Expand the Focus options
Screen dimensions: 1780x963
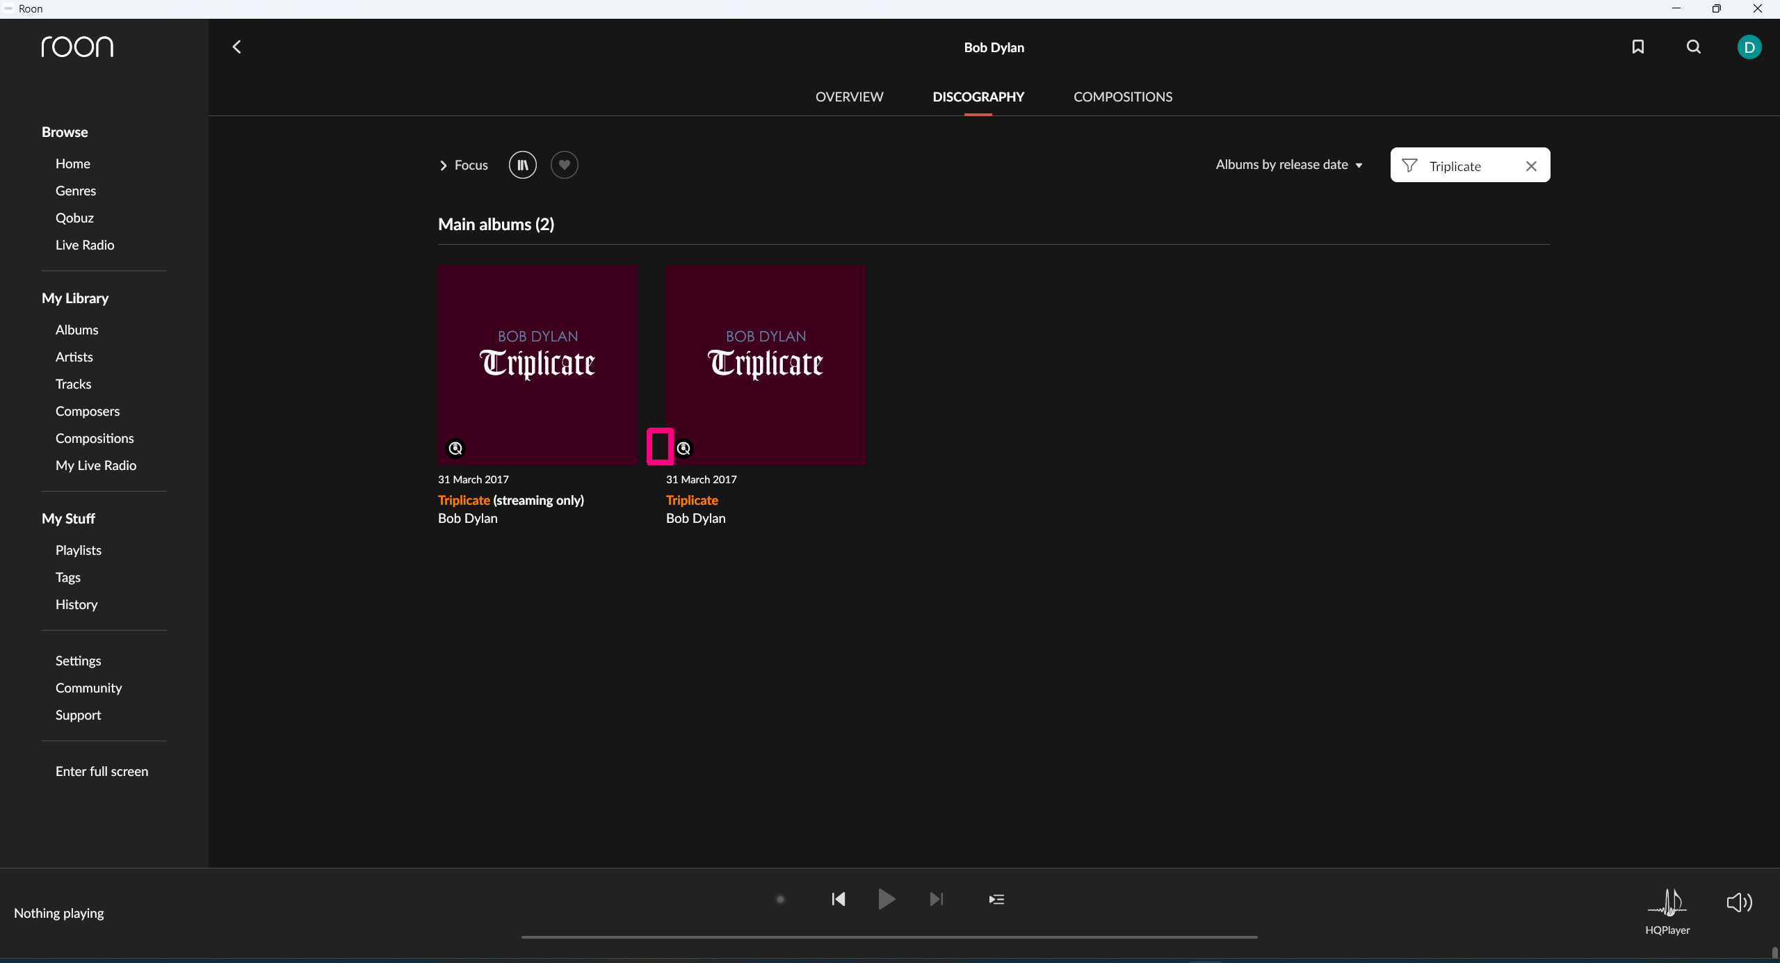pyautogui.click(x=463, y=165)
